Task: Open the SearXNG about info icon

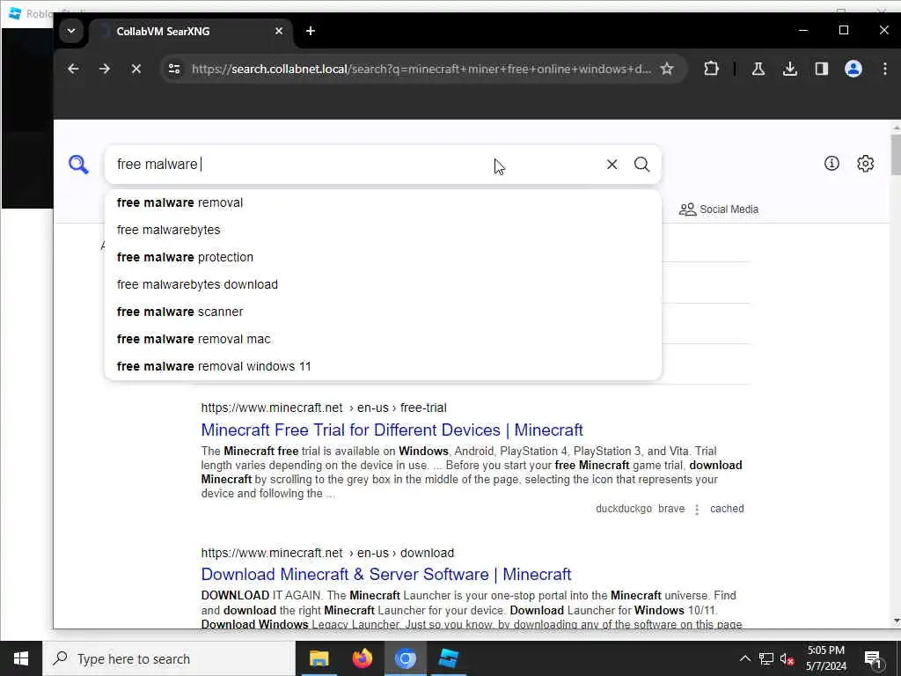Action: pos(831,164)
